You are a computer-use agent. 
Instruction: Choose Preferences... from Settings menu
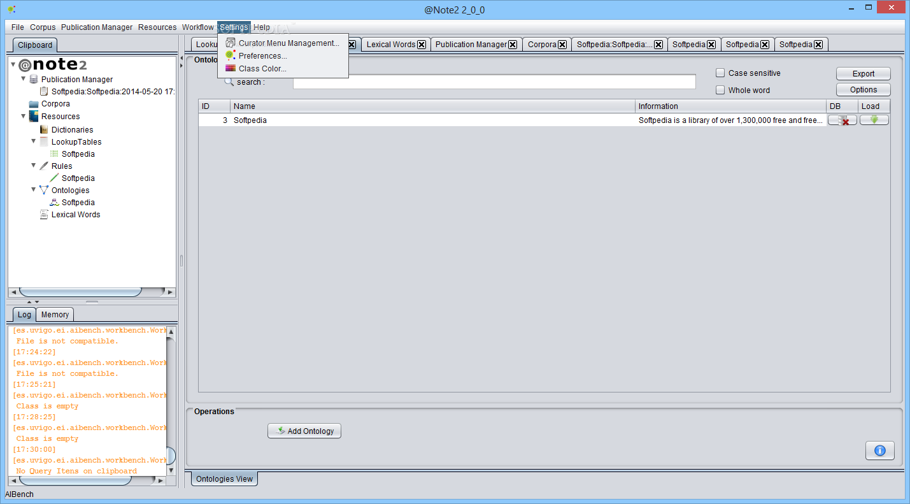coord(283,55)
